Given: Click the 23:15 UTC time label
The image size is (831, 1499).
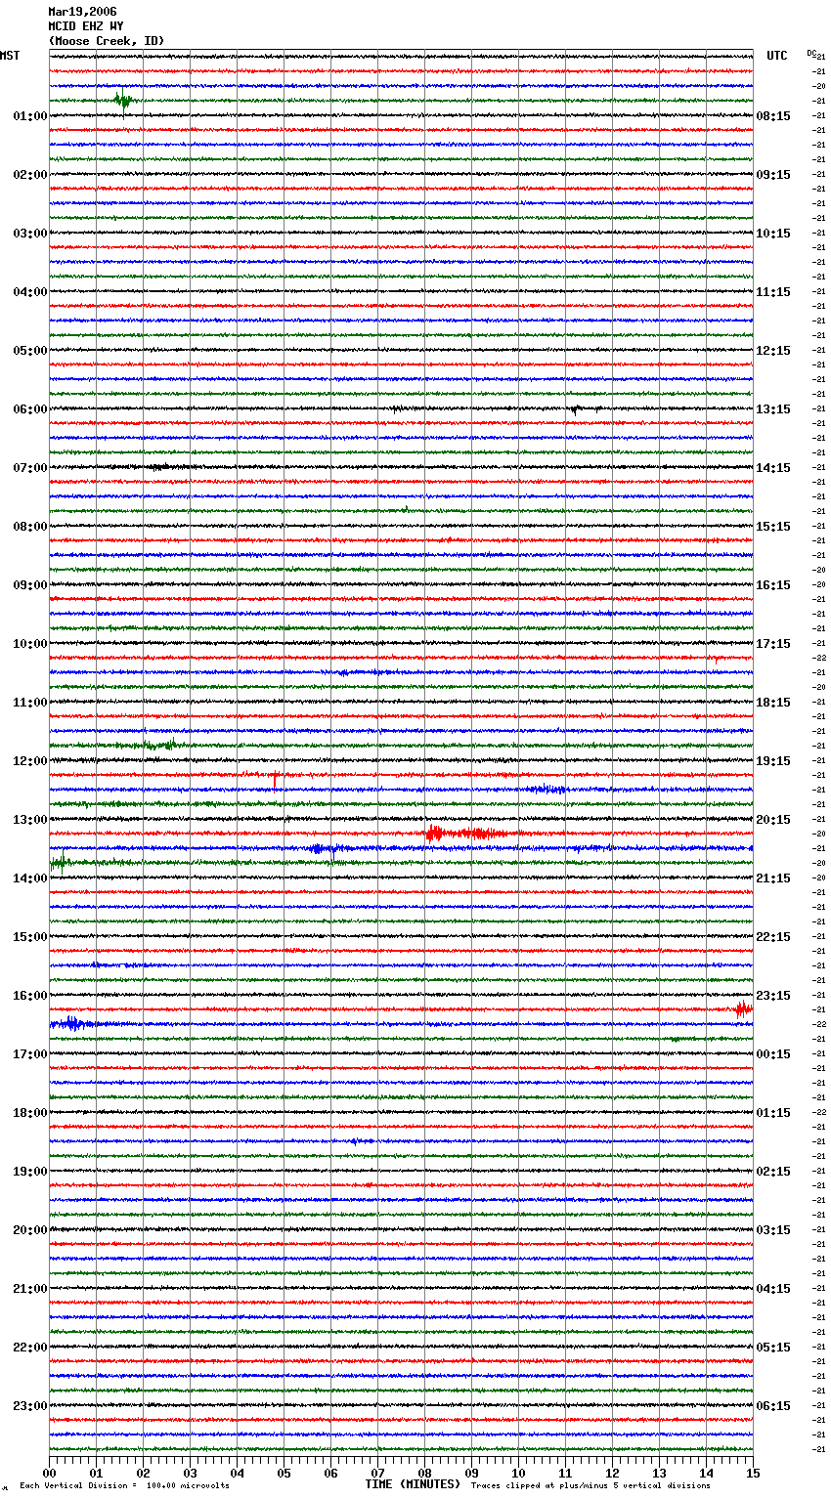Looking at the screenshot, I should click(773, 996).
